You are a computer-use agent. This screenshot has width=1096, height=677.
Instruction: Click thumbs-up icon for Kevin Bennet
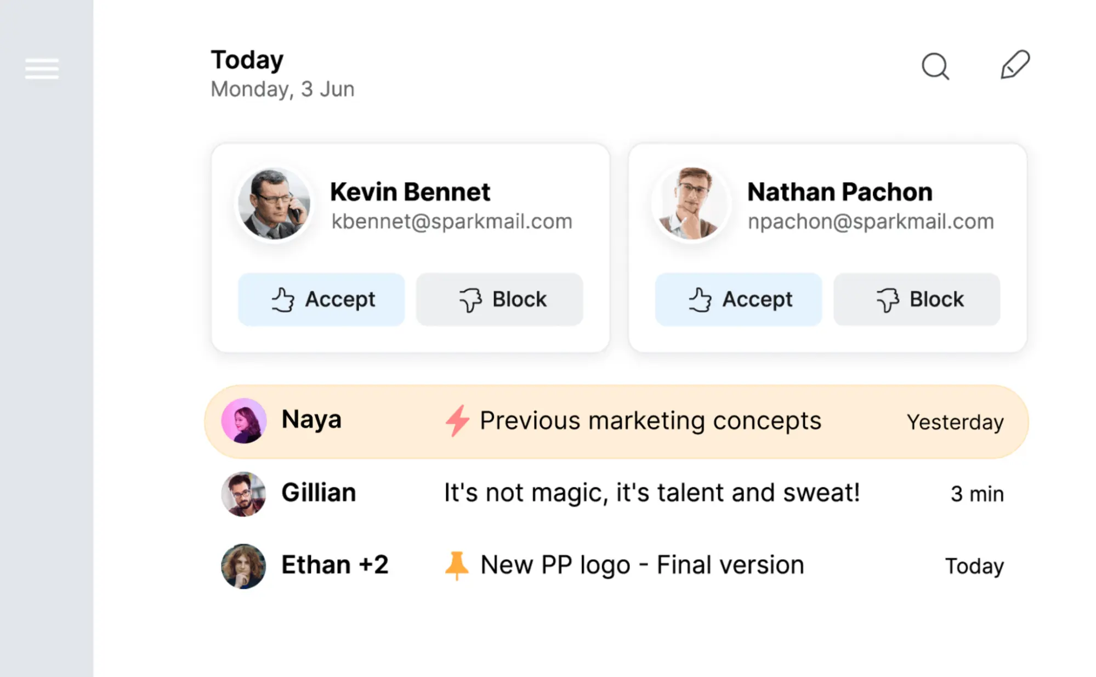pos(283,300)
